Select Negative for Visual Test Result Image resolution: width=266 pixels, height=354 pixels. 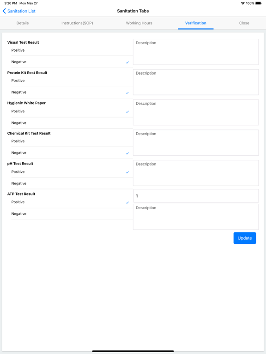[x=72, y=62]
